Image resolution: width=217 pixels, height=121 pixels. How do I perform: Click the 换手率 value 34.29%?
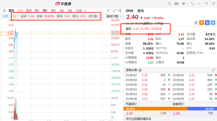tap(209, 39)
